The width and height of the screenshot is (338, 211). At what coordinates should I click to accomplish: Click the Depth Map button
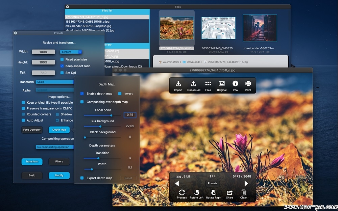[59, 130]
